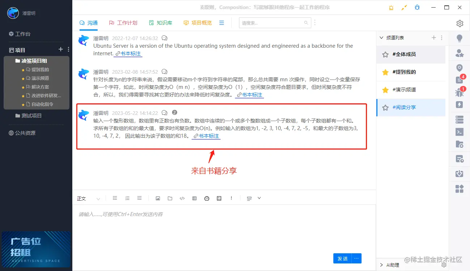Image resolution: width=470 pixels, height=271 pixels.
Task: Open 书本标注 link in 2023-02-08 message
Action: tap(250, 95)
